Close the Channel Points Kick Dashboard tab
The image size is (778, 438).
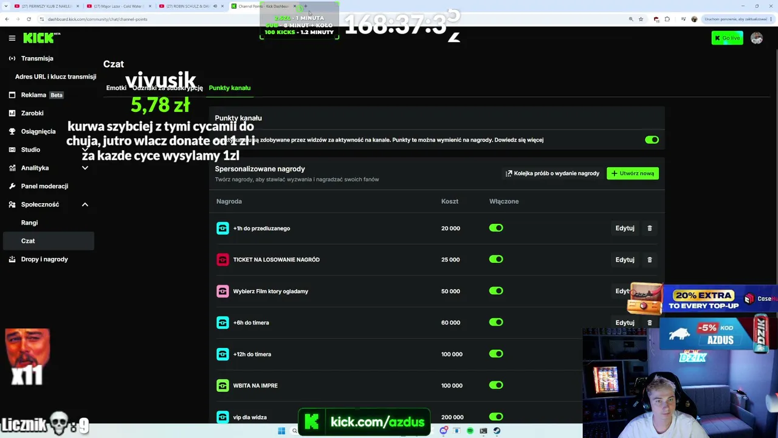coord(295,6)
